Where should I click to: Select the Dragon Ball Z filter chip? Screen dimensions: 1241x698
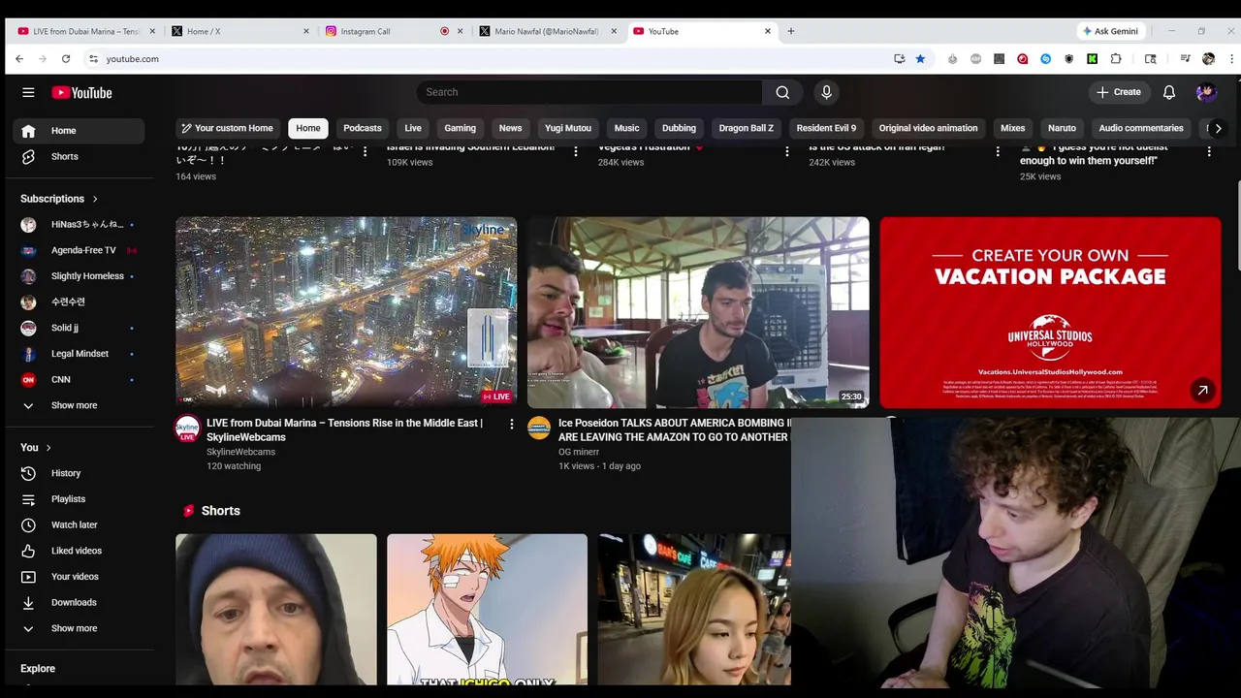click(747, 128)
